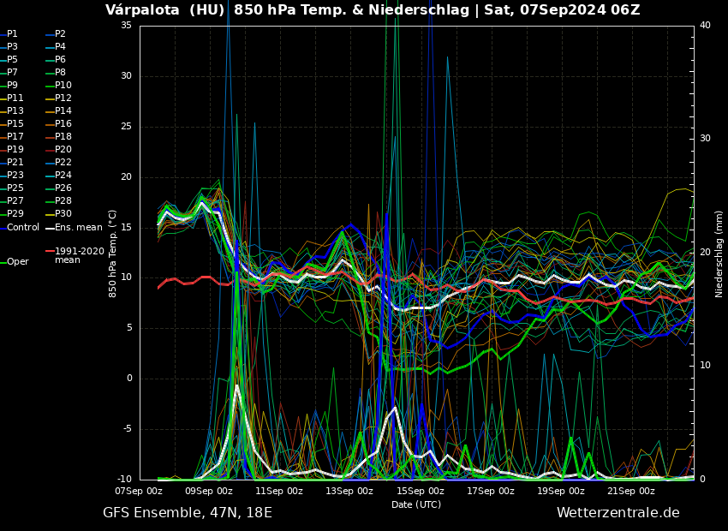728x531 pixels.
Task: Select the Control run legend entry
Action: (x=23, y=228)
